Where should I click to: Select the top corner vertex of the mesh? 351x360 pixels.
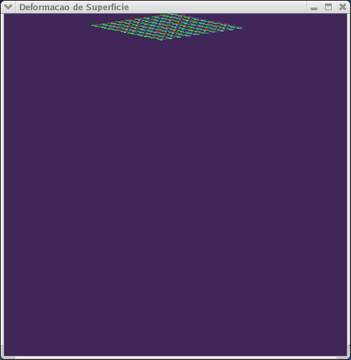pos(169,14)
